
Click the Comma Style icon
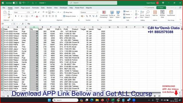coord(90,16)
